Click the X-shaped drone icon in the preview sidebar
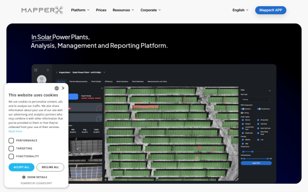The height and width of the screenshot is (192, 308). (36, 70)
